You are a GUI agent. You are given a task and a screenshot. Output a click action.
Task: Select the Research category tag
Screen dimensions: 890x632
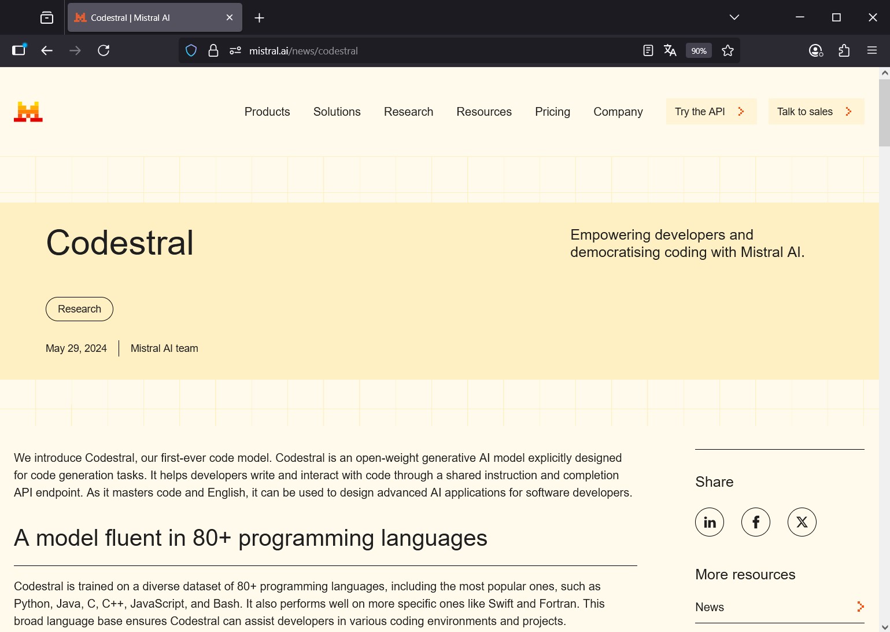pos(80,309)
